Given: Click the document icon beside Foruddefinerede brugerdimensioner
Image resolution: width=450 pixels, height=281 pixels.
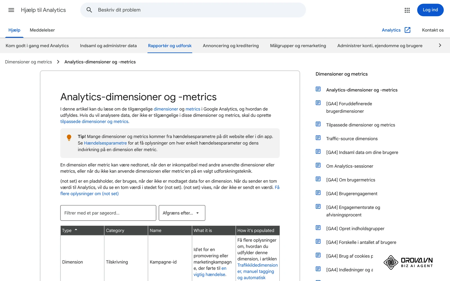Looking at the screenshot, I should (318, 103).
